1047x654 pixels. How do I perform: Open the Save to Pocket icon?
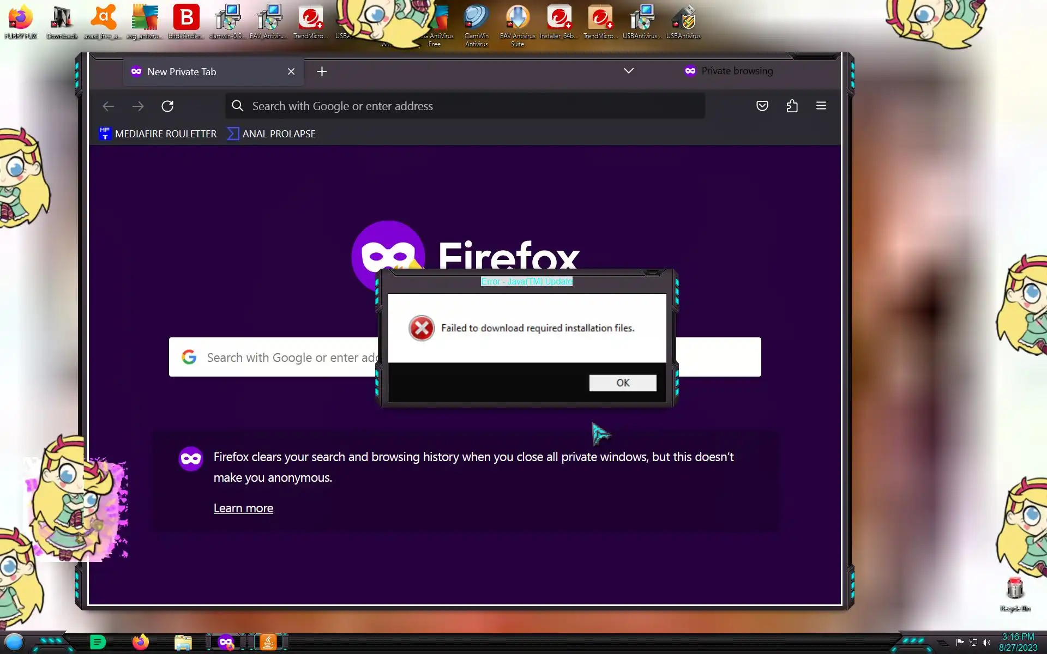(x=762, y=106)
